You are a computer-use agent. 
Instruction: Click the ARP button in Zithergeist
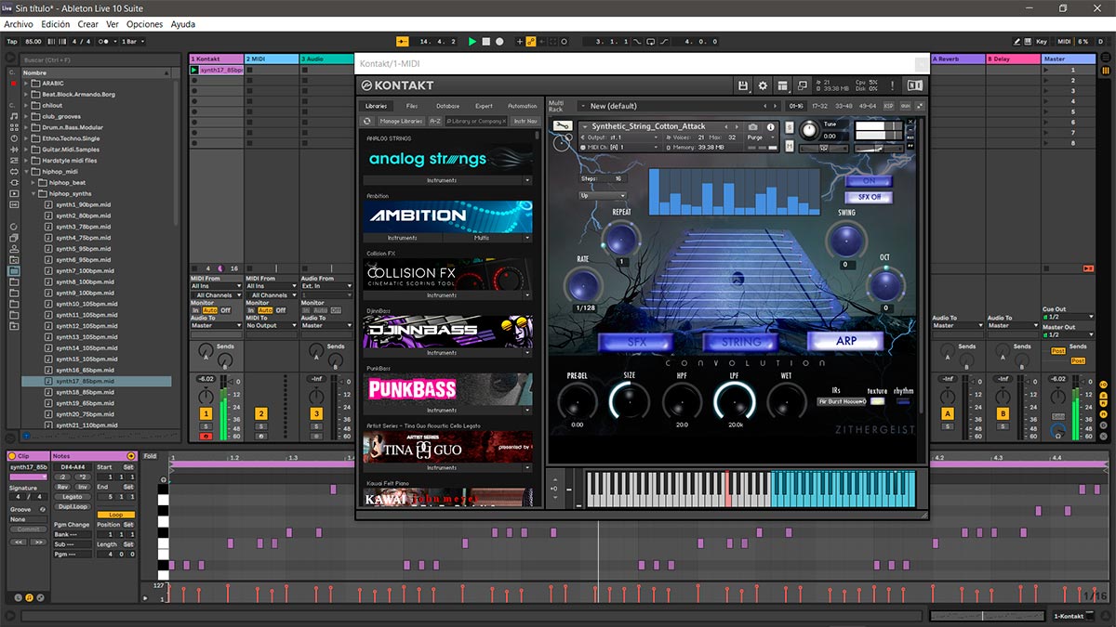pos(846,341)
